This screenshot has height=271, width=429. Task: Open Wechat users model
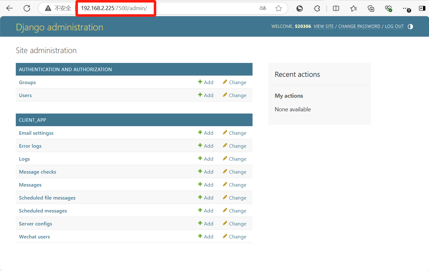[x=34, y=237]
